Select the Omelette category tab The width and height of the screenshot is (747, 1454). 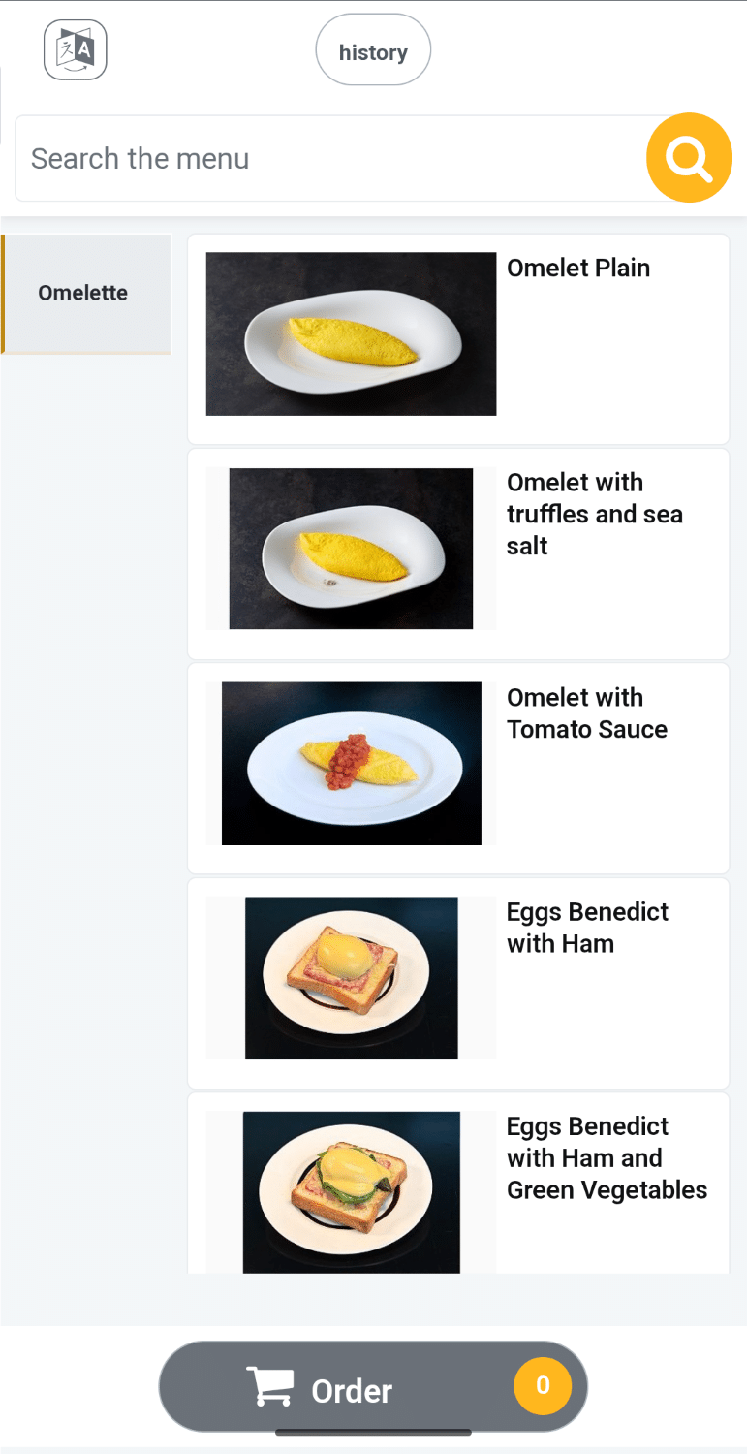(x=85, y=294)
